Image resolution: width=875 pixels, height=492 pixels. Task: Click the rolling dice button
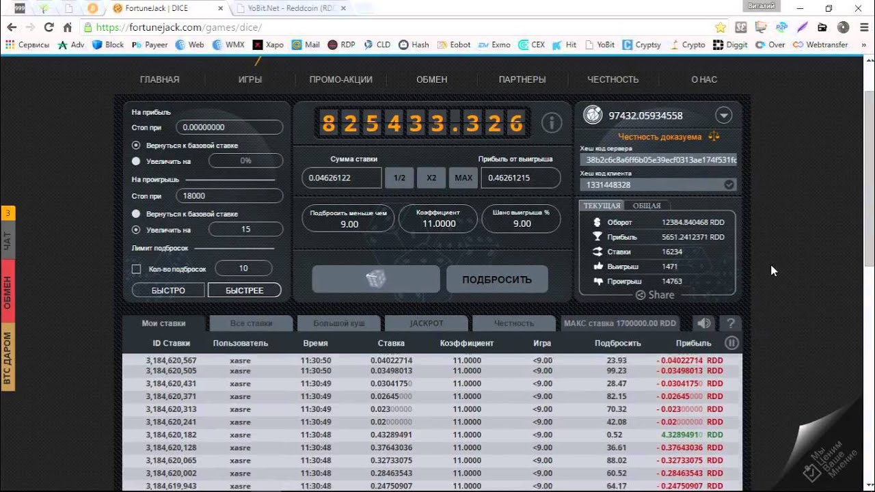click(376, 279)
